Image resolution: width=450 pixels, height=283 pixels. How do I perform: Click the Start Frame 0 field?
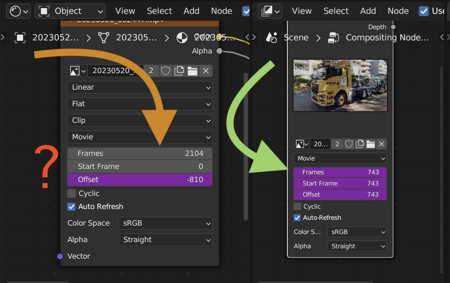pyautogui.click(x=140, y=166)
